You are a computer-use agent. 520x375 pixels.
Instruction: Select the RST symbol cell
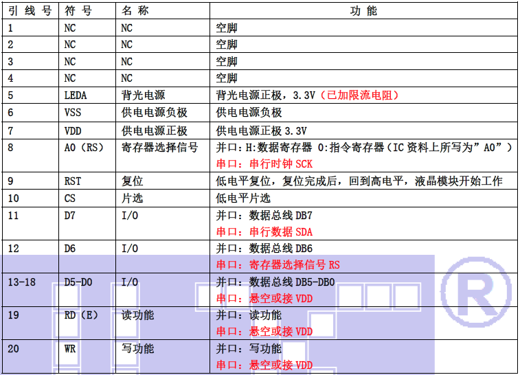72,181
